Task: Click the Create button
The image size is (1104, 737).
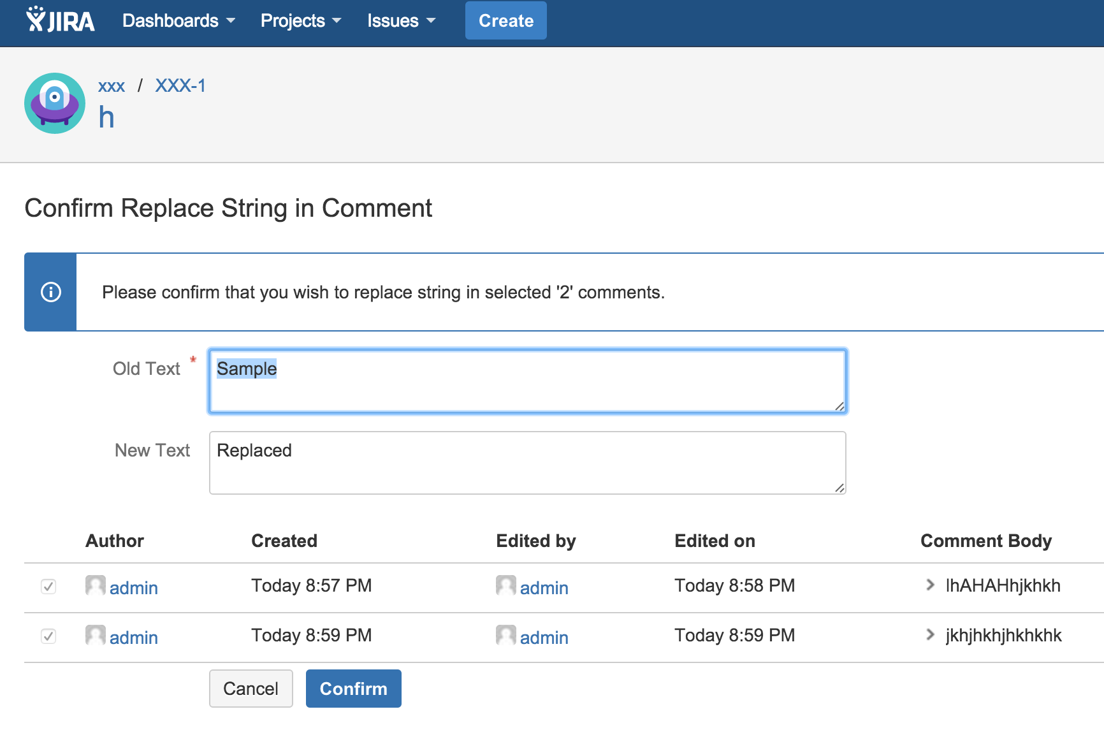Action: pos(506,20)
